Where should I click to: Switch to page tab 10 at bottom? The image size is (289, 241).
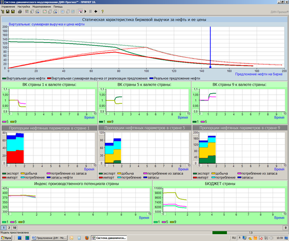14,227
